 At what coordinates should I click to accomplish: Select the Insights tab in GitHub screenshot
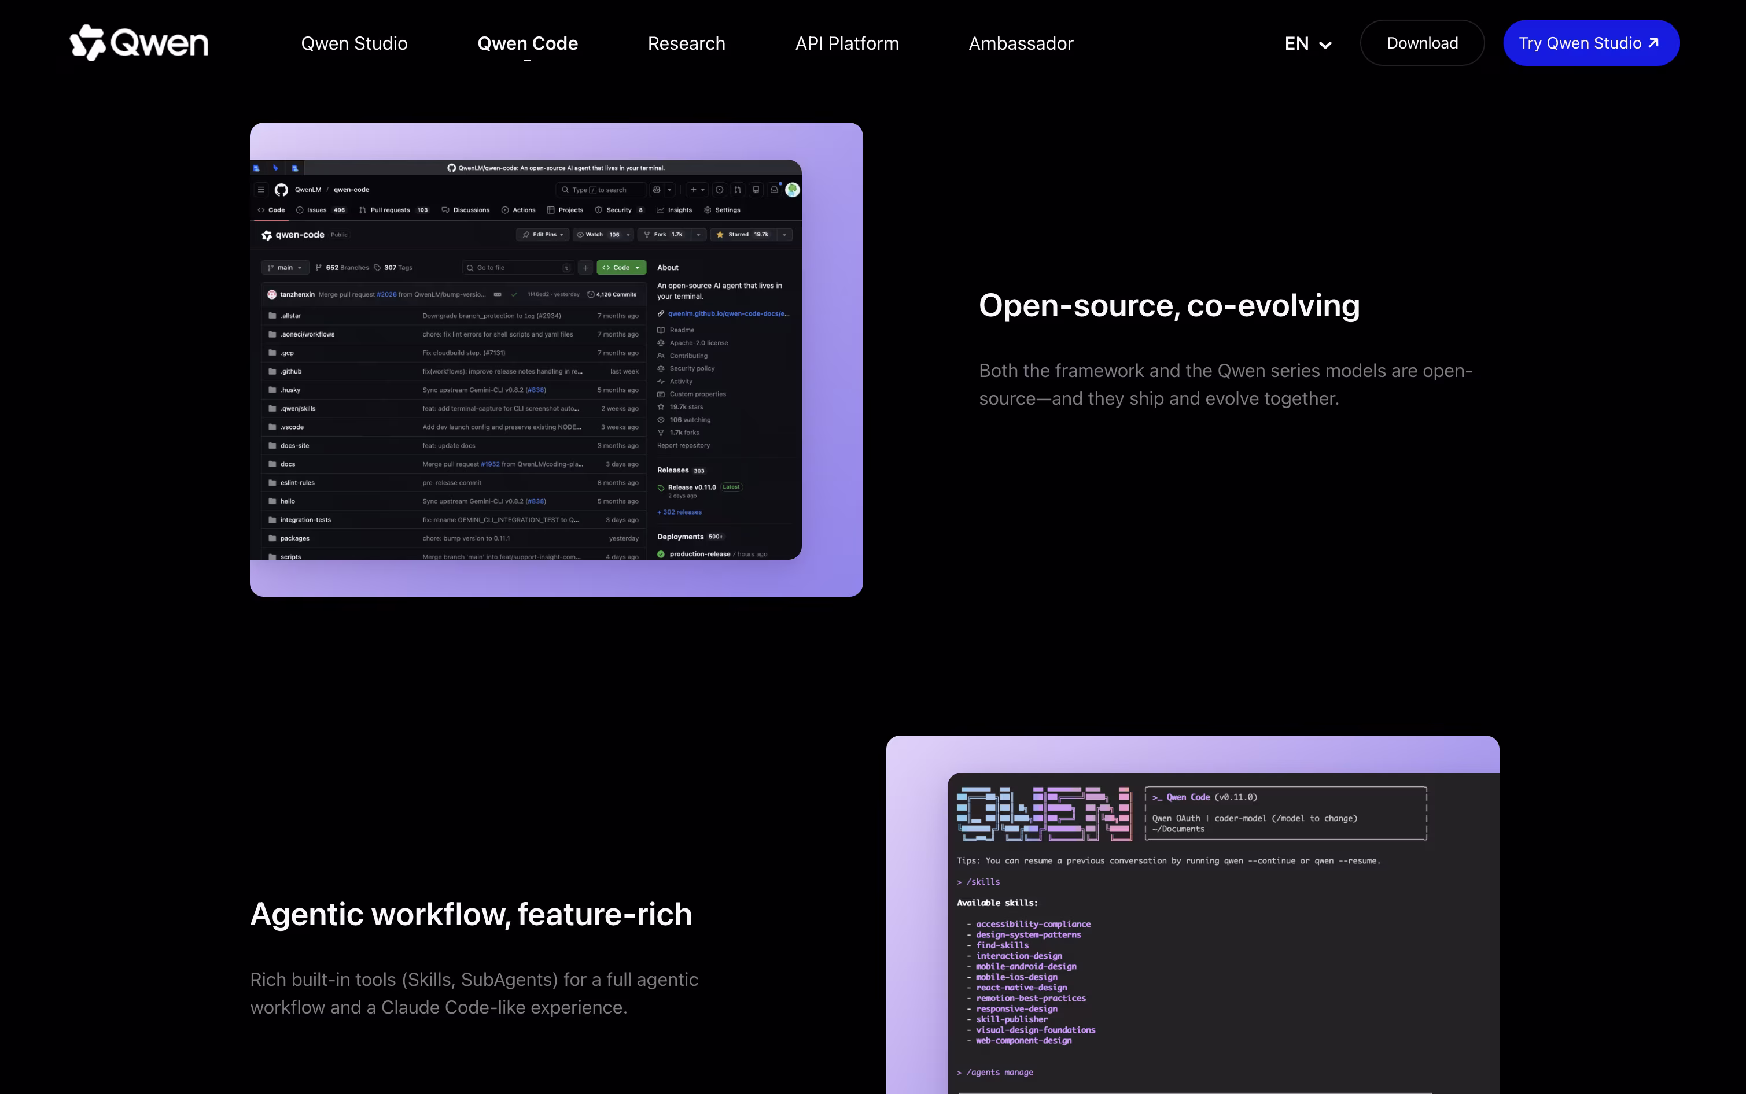675,210
